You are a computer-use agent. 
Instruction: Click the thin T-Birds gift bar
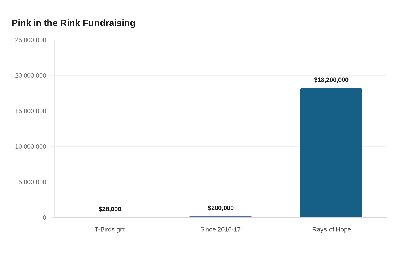(x=110, y=217)
